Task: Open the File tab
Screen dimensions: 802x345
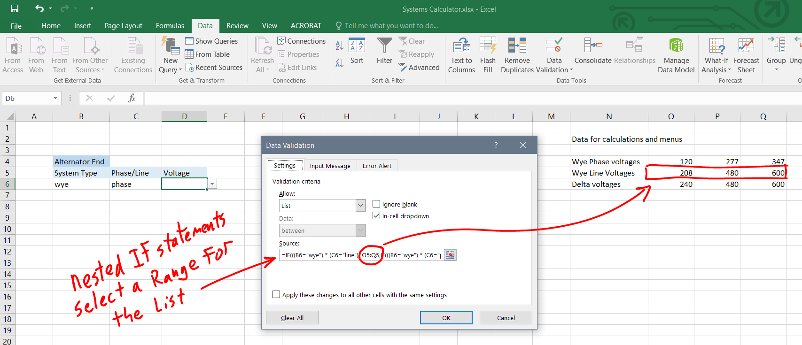Action: pyautogui.click(x=16, y=26)
